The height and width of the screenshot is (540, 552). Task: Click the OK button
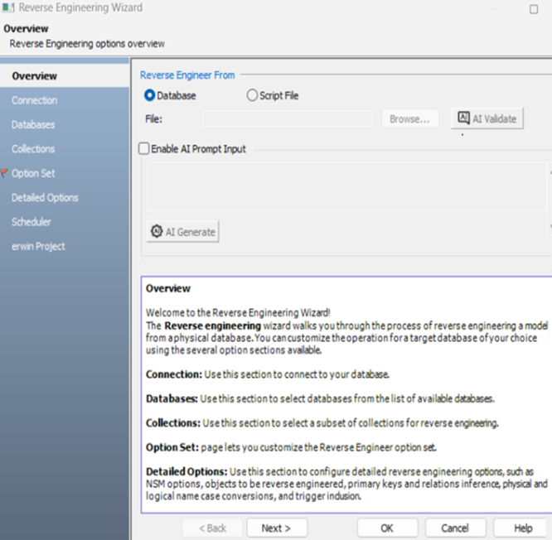point(387,528)
